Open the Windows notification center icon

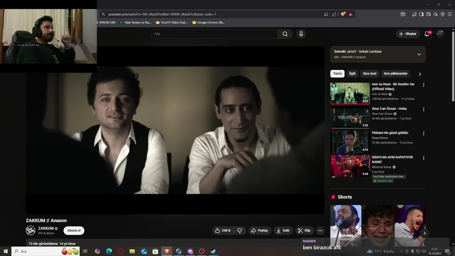tap(448, 251)
